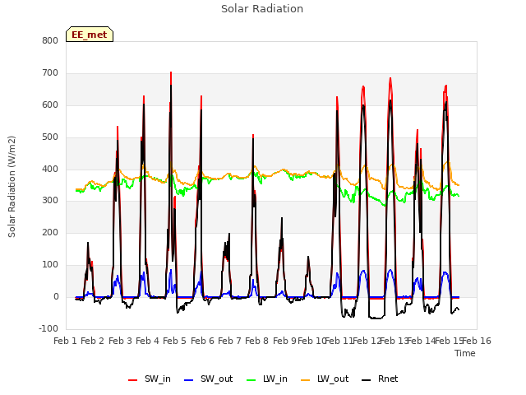
Task: Toggle the SW_in legend entry
Action: coord(150,379)
